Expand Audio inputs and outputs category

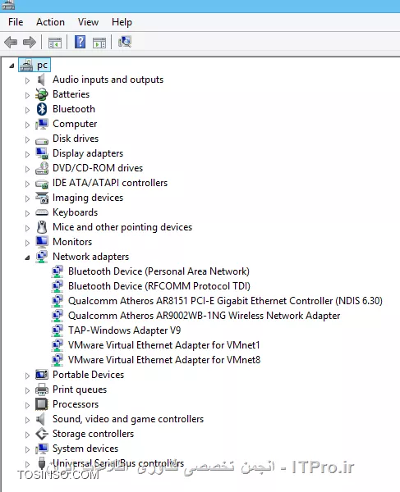coord(27,80)
